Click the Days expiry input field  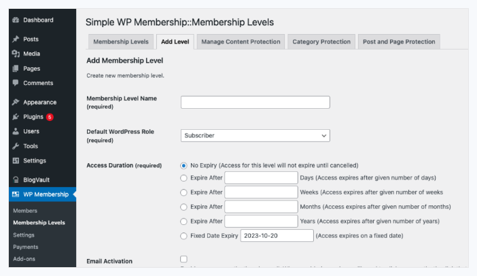[261, 177]
